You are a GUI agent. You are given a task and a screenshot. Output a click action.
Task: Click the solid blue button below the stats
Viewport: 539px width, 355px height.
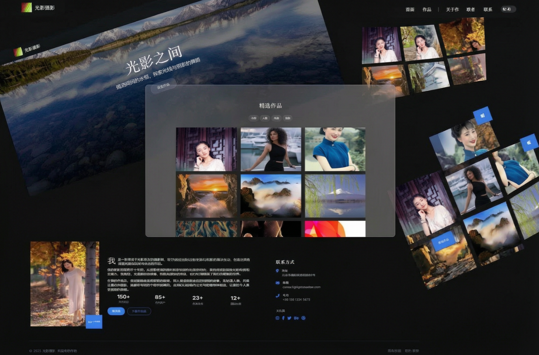(x=116, y=311)
